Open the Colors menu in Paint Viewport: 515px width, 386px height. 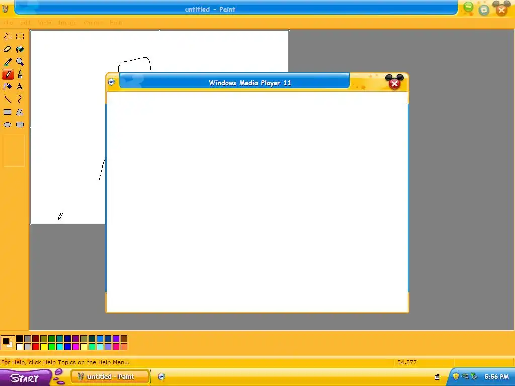93,23
